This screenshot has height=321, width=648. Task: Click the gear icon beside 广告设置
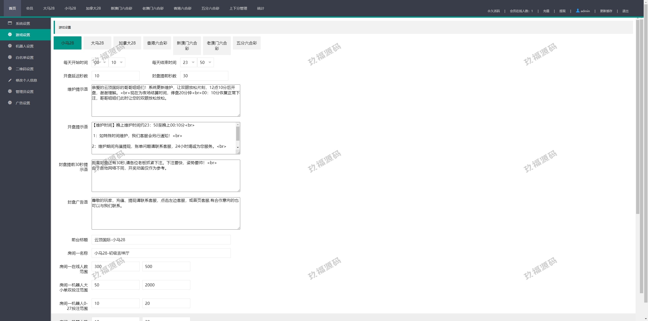coord(10,103)
